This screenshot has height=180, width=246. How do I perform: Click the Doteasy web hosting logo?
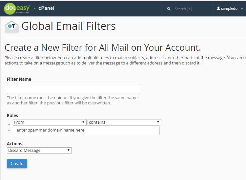pyautogui.click(x=17, y=9)
